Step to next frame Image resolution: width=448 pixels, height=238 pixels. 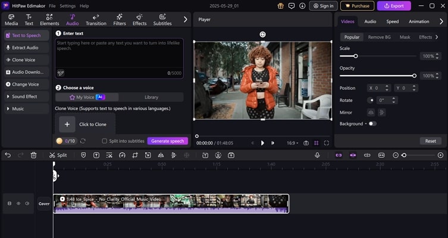coord(272,143)
